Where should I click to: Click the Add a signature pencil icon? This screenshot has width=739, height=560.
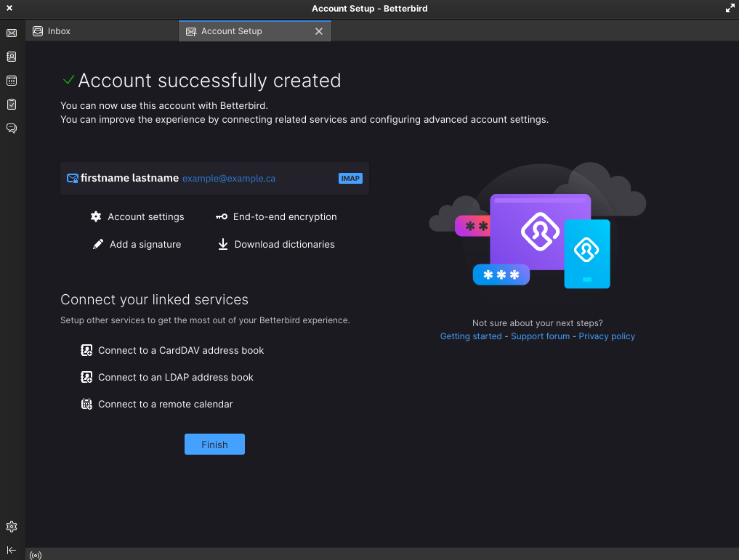[x=97, y=244]
